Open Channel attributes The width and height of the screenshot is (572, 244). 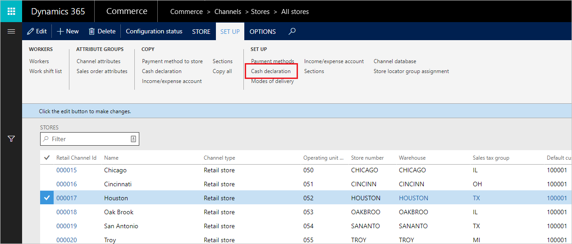pyautogui.click(x=98, y=61)
